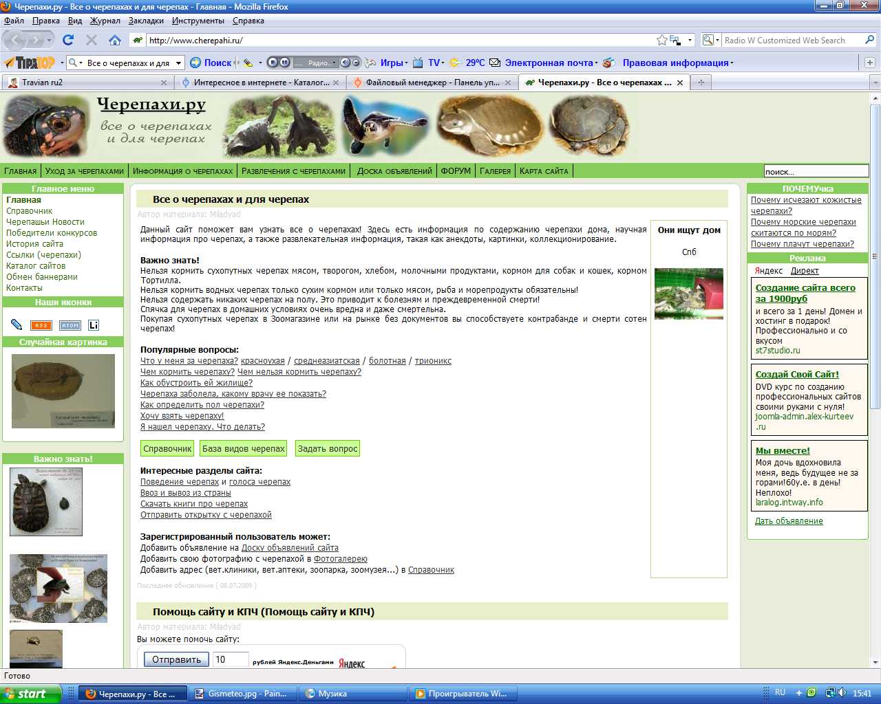The width and height of the screenshot is (881, 704).
Task: Click the LiveInternet Li icon
Action: [94, 325]
